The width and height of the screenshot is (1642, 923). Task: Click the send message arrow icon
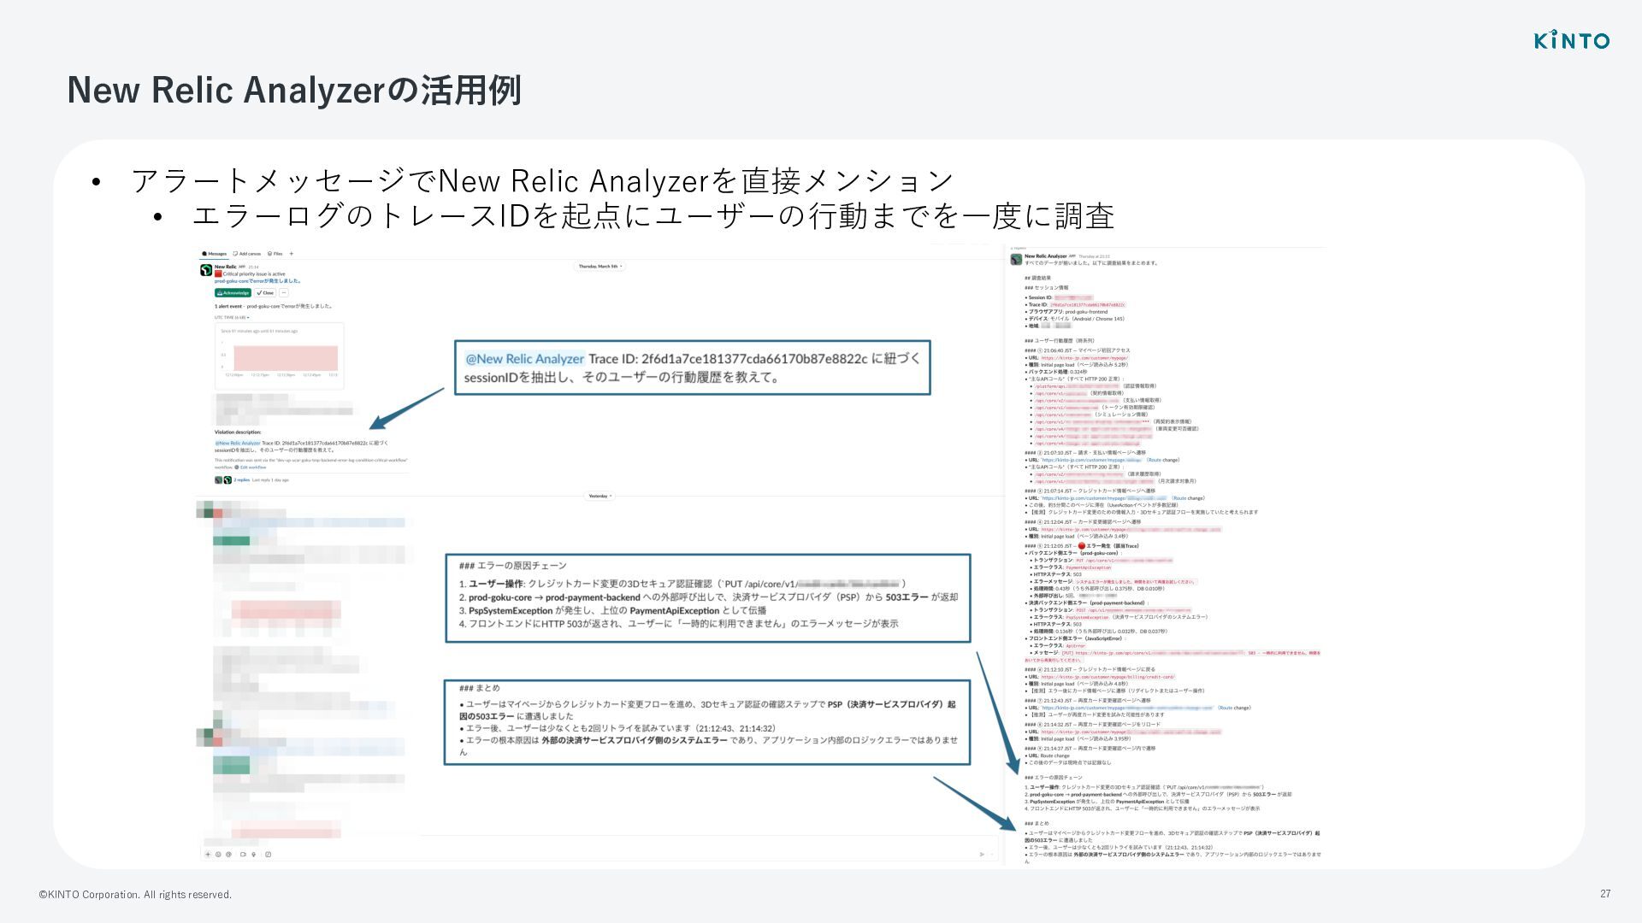coord(981,854)
